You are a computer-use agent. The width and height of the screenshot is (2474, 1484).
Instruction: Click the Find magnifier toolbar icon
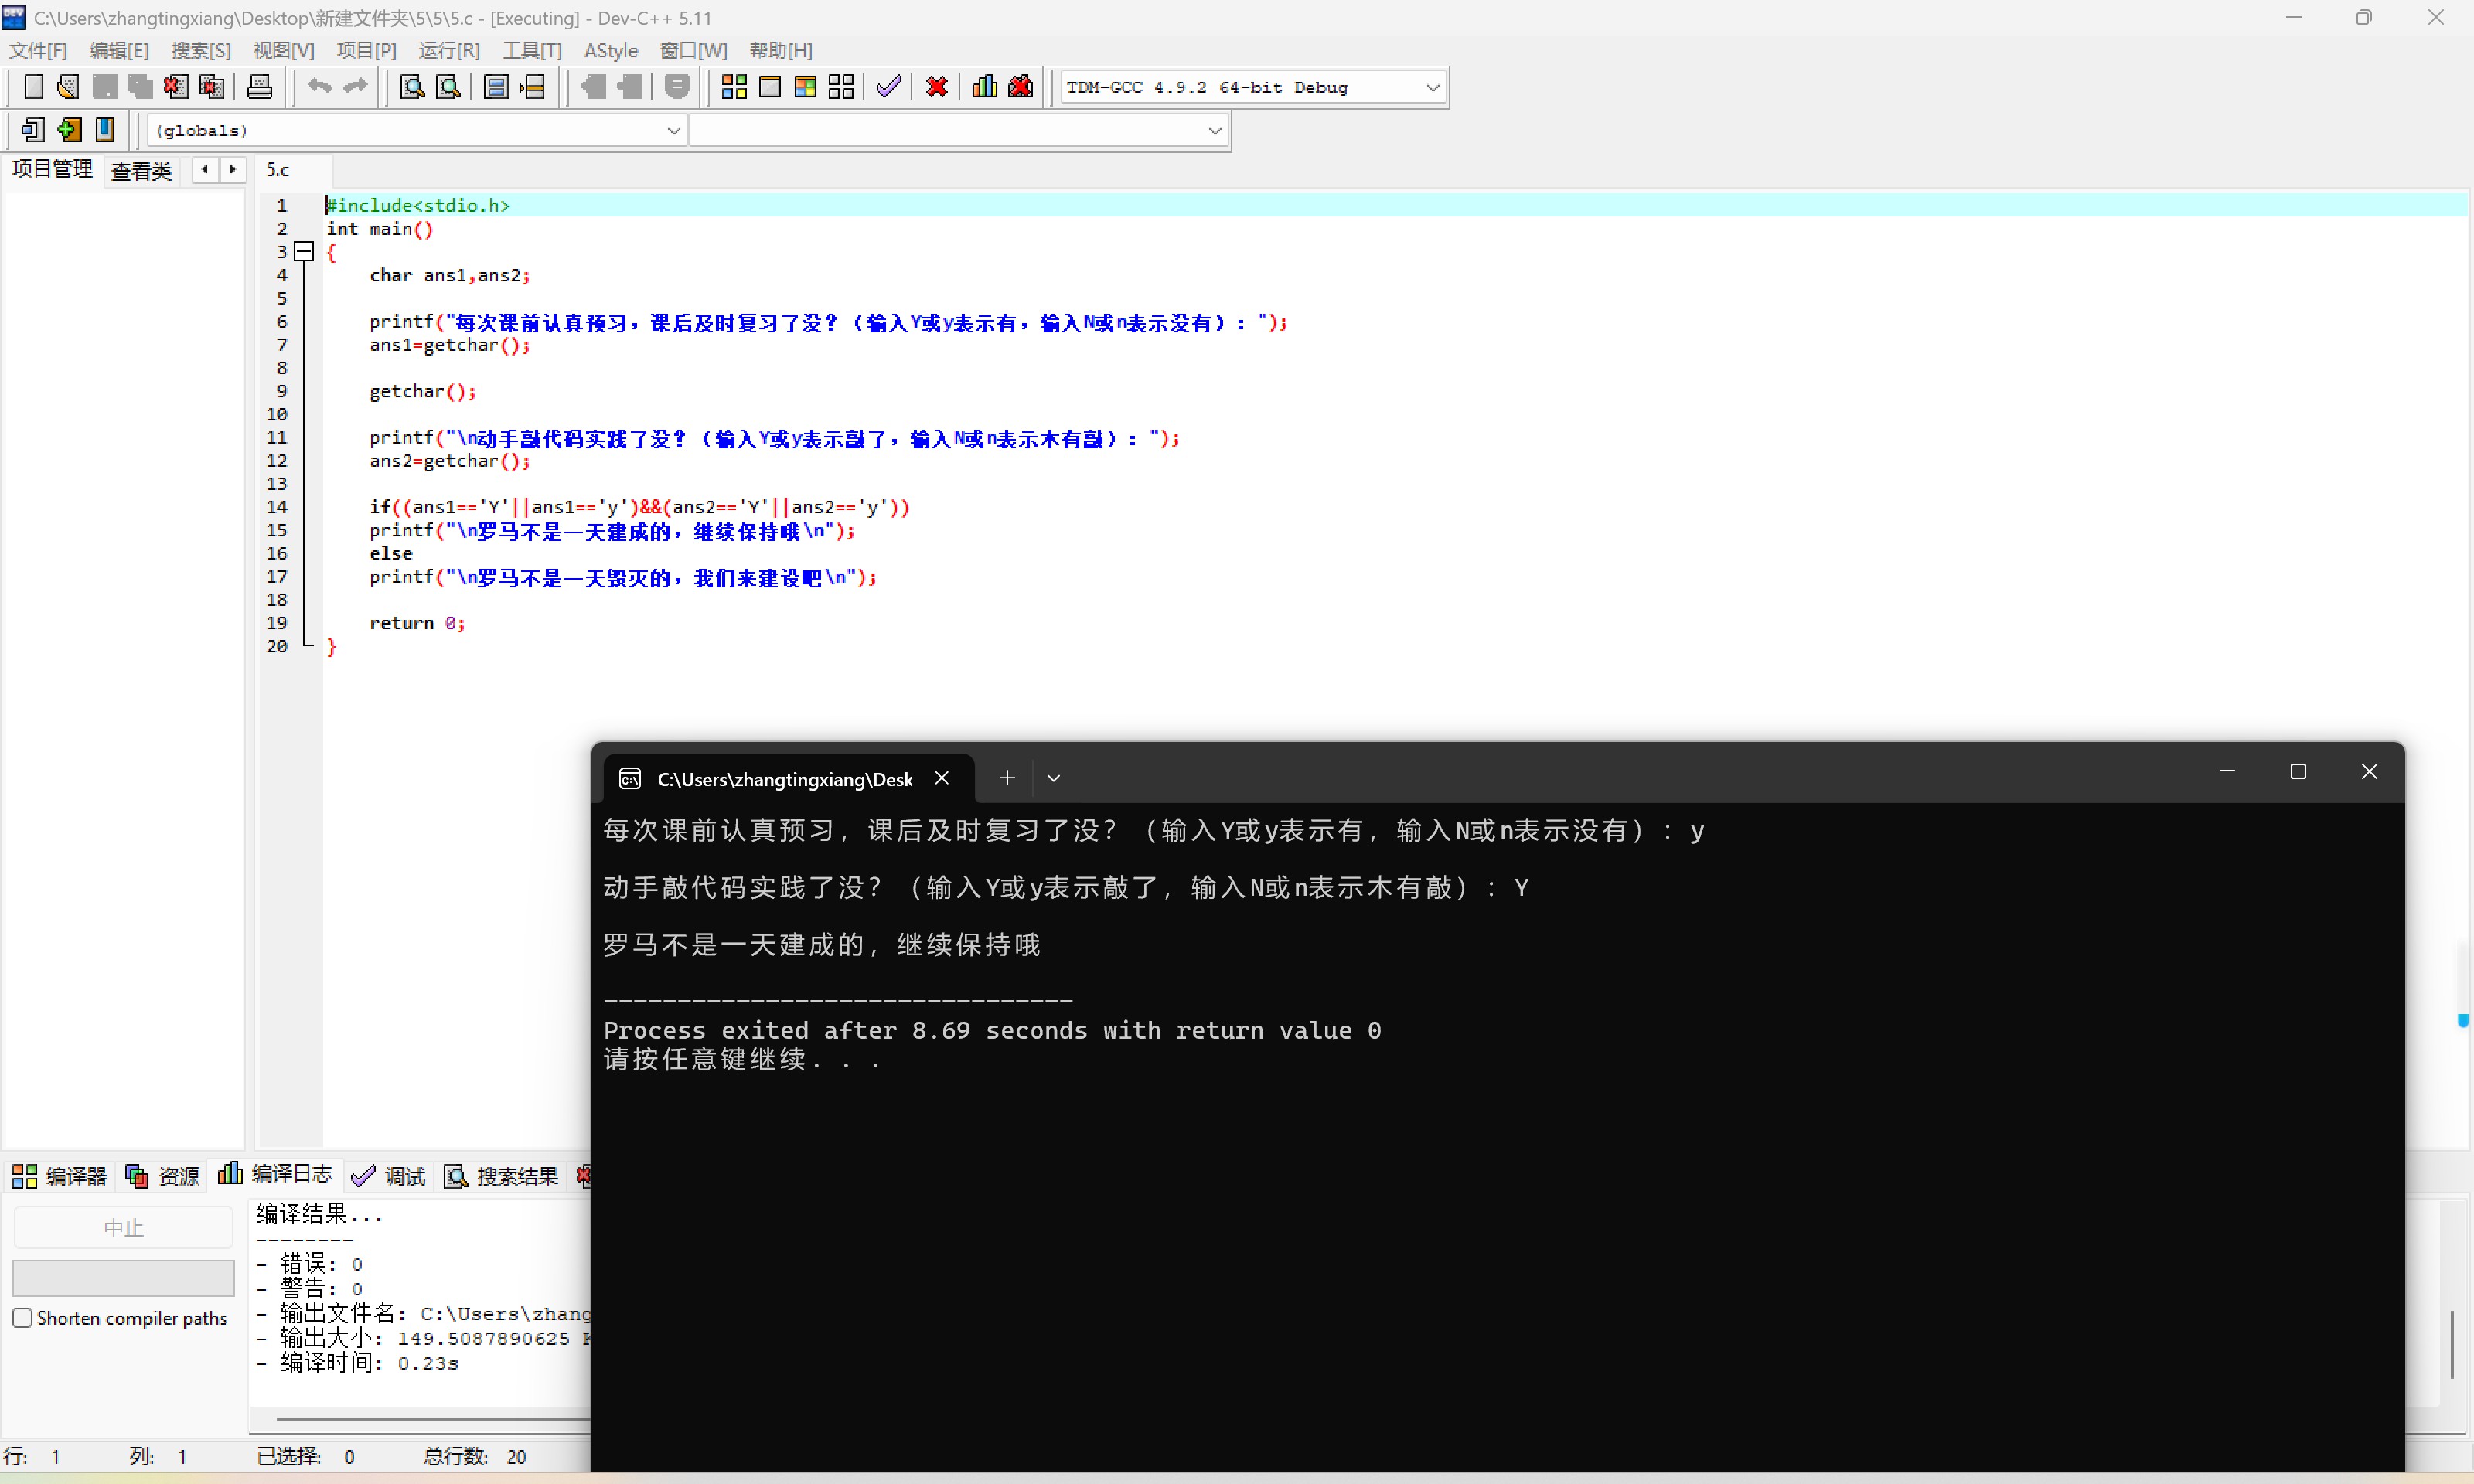[411, 87]
